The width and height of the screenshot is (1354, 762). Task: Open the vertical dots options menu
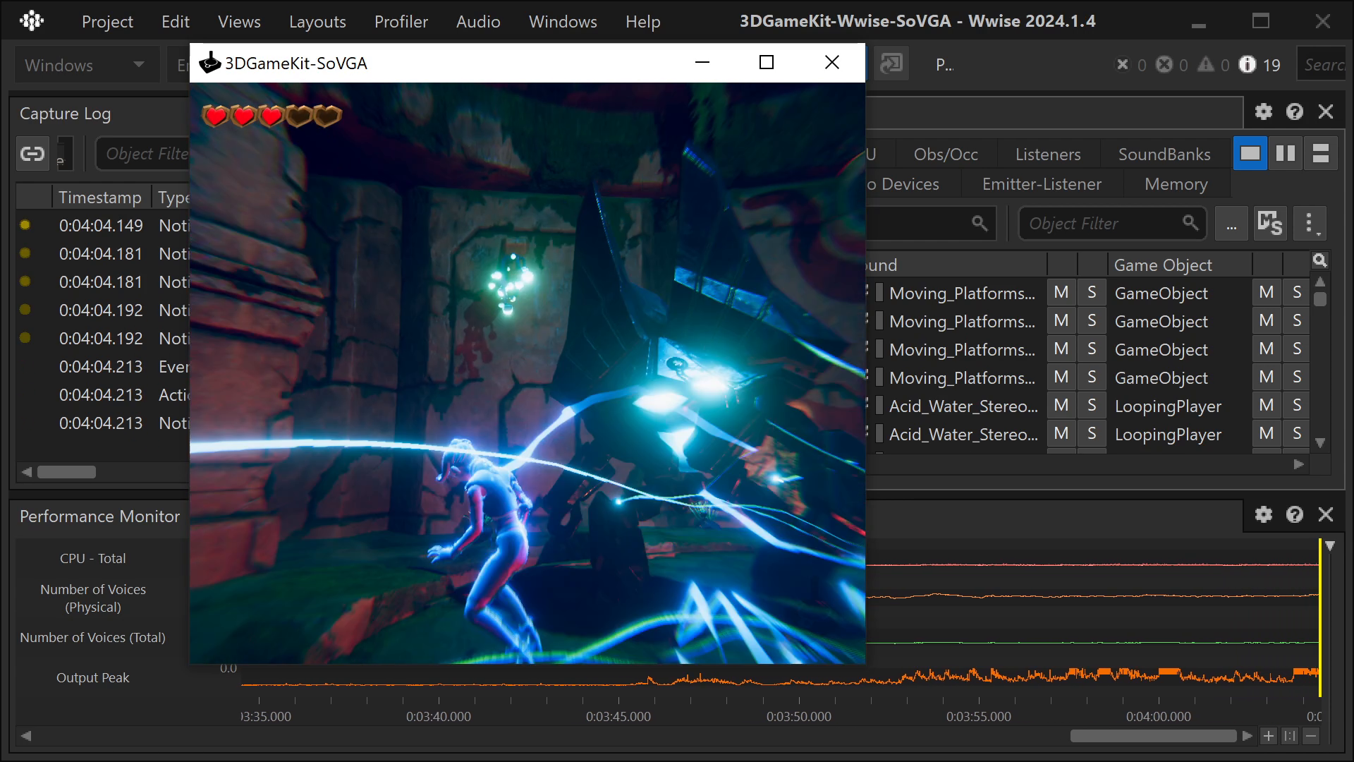[1310, 224]
